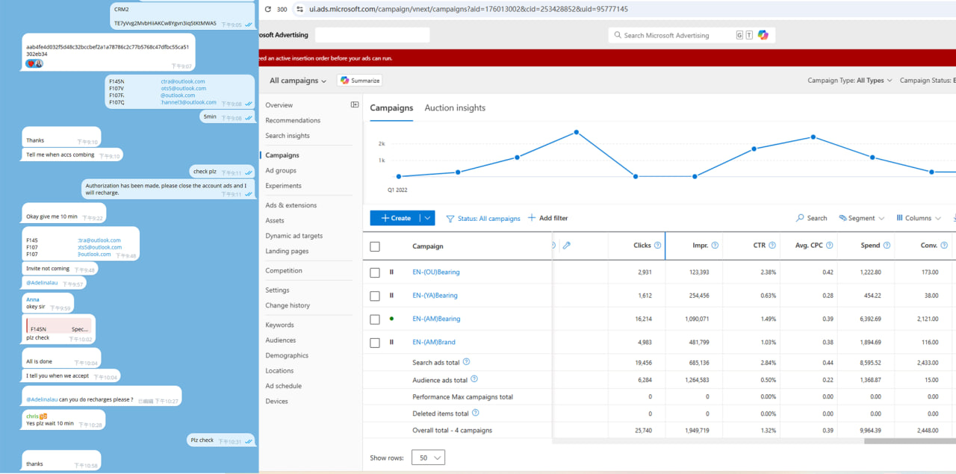
Task: Tick the checkbox for EN-(AM)Brand
Action: [375, 343]
